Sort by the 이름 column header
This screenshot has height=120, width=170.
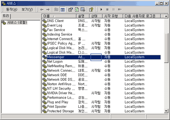click(59, 16)
